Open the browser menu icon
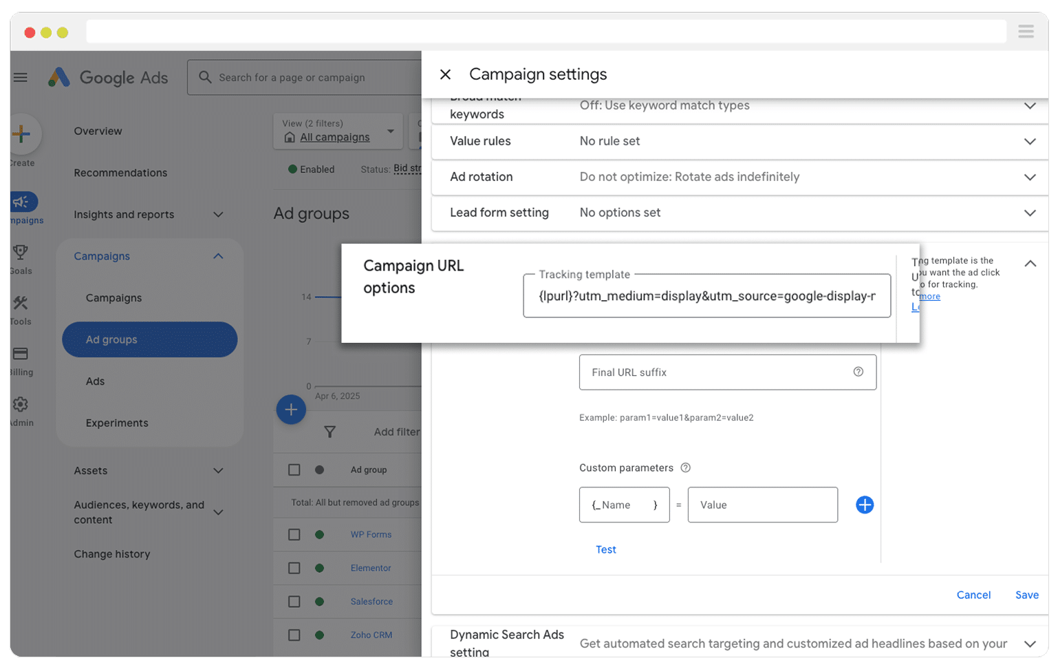Screen dimensions: 1058x667 (1026, 31)
